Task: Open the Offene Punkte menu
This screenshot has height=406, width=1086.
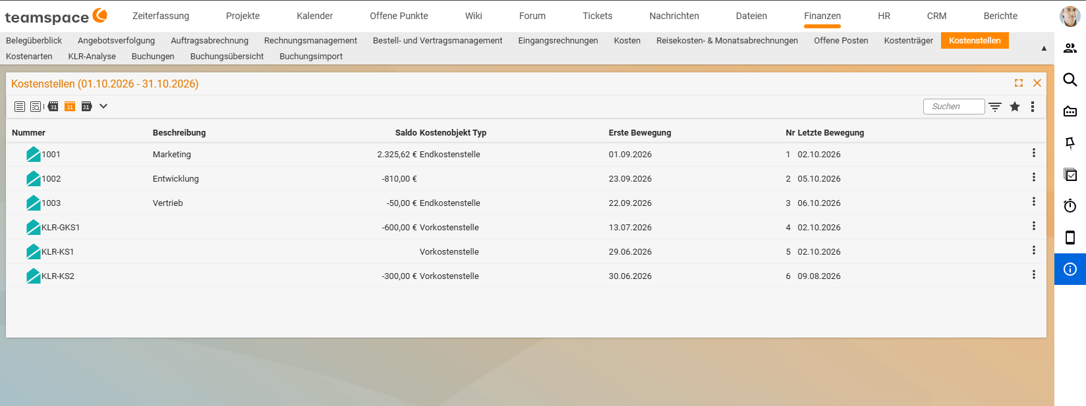Action: click(399, 16)
